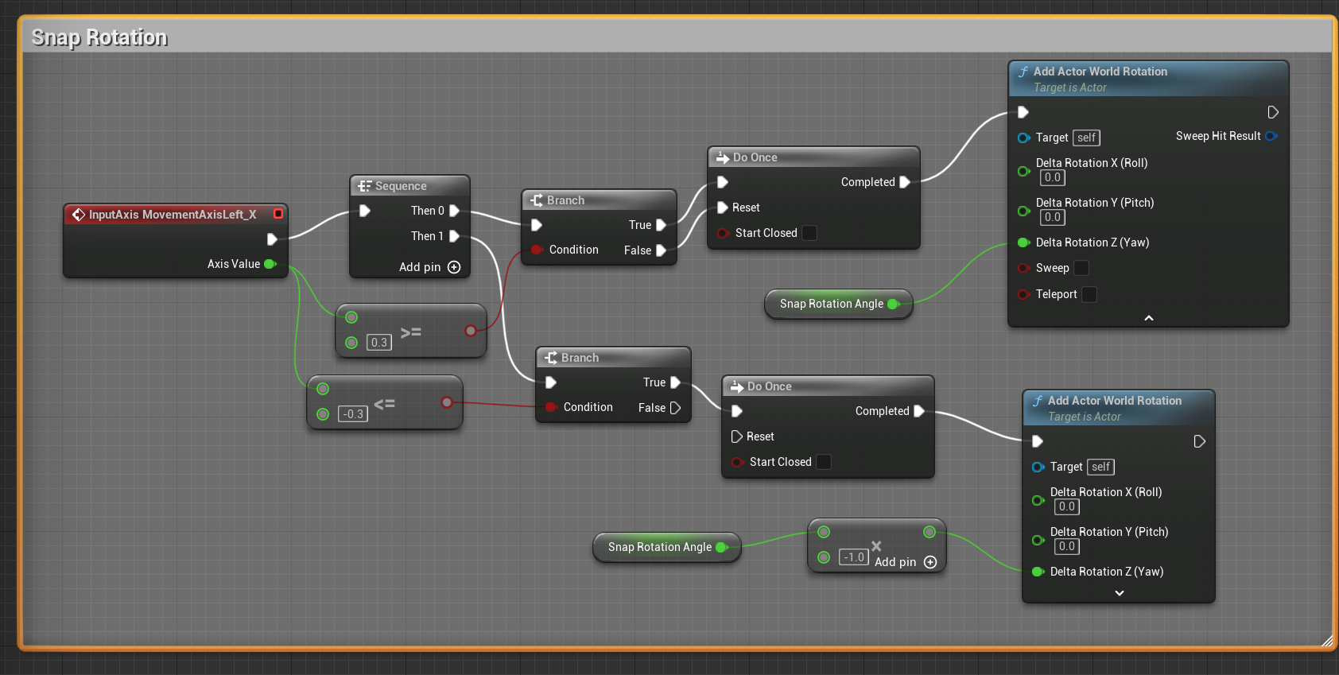
Task: Click the upper Branch node's False pin
Action: point(661,250)
